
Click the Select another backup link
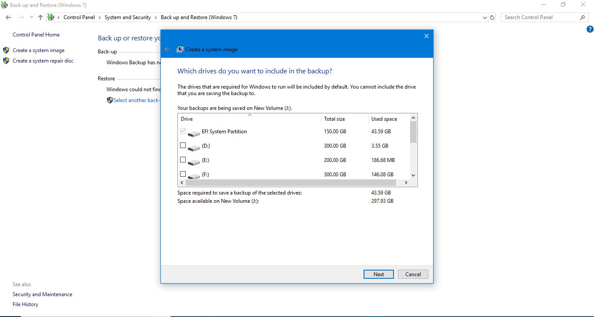[x=137, y=100]
